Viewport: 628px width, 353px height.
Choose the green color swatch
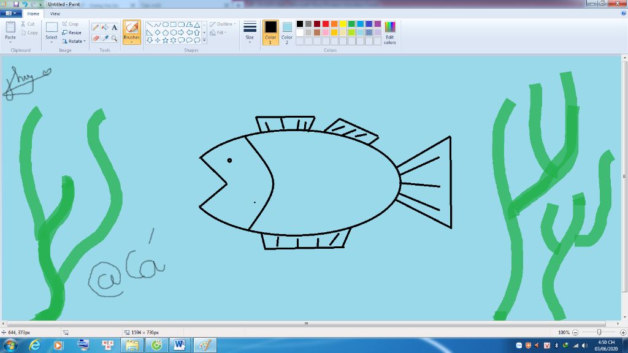pos(351,24)
